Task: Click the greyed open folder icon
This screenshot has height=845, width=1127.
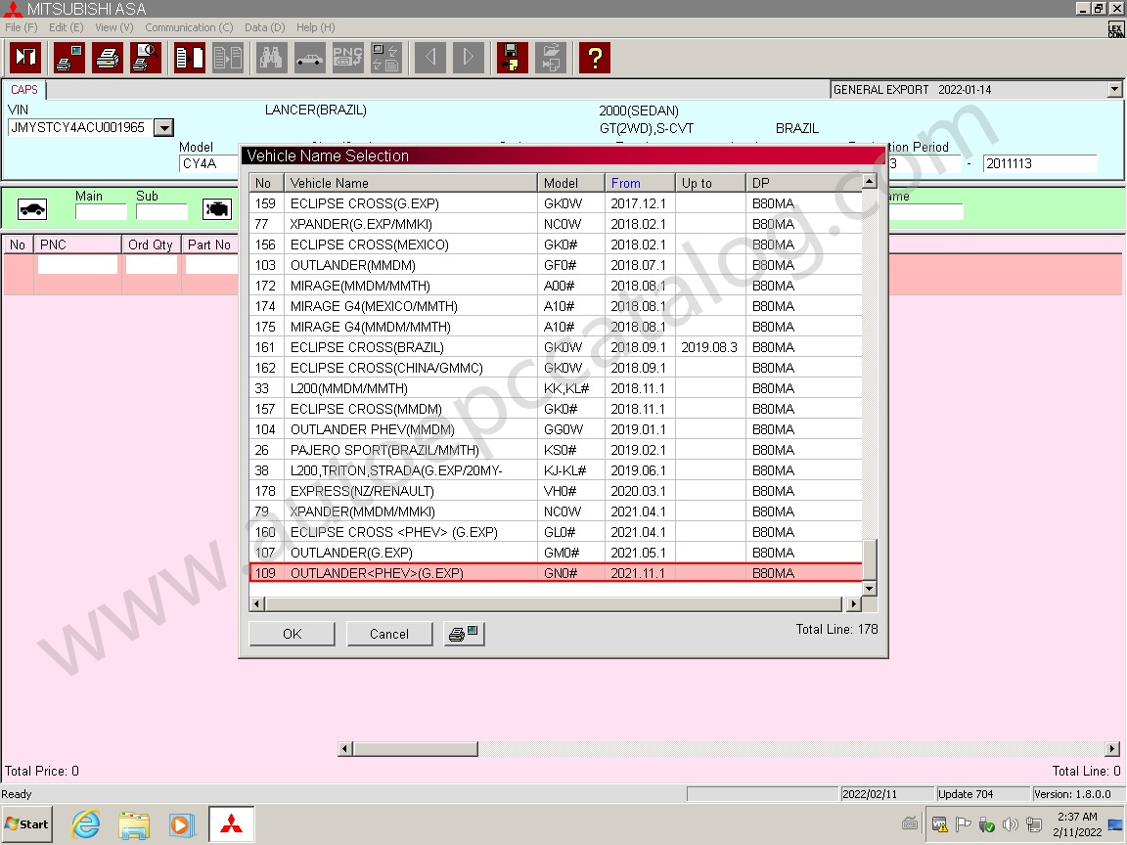Action: point(551,58)
